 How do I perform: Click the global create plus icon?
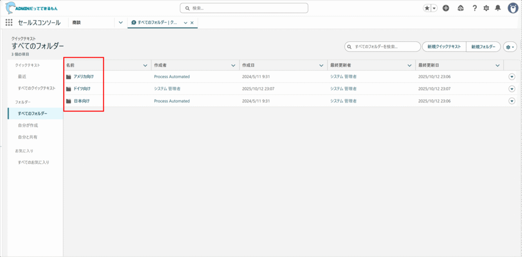tap(446, 8)
